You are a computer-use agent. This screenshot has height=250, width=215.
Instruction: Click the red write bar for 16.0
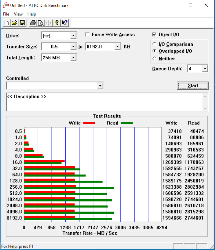44,161
